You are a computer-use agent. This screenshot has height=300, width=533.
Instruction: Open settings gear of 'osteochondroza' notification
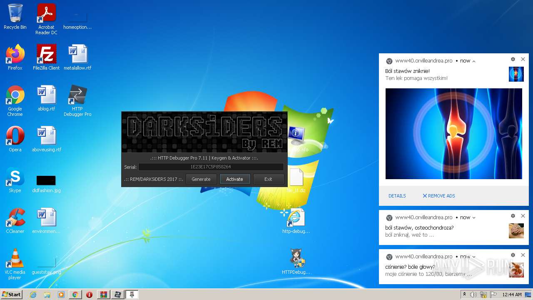(x=513, y=216)
